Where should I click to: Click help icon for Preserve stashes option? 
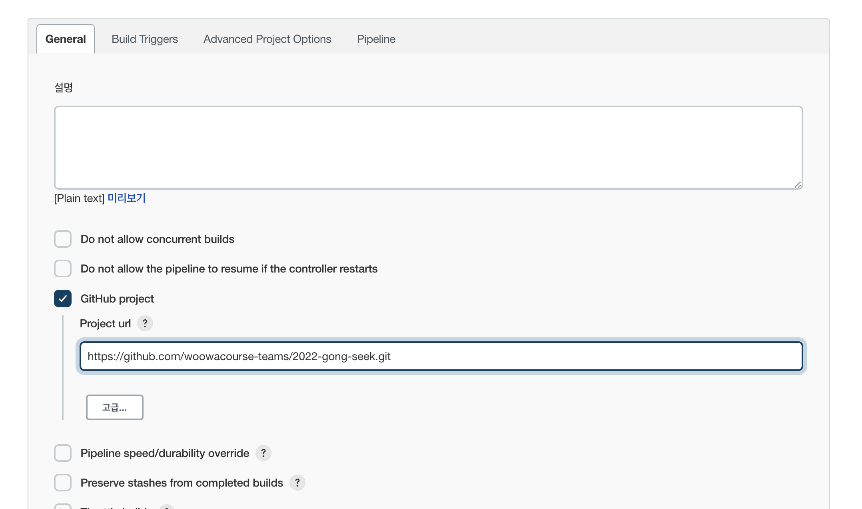point(297,483)
